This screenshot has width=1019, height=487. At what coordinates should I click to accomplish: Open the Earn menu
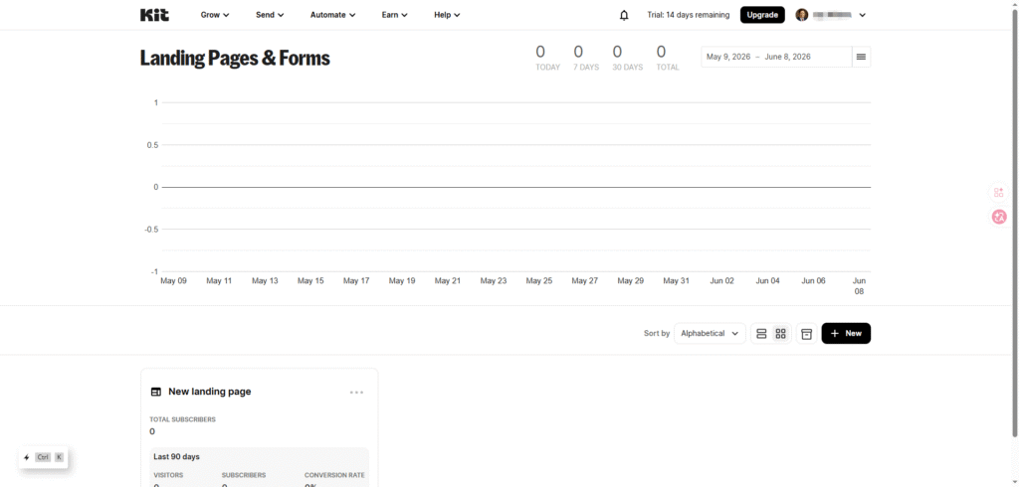click(394, 15)
